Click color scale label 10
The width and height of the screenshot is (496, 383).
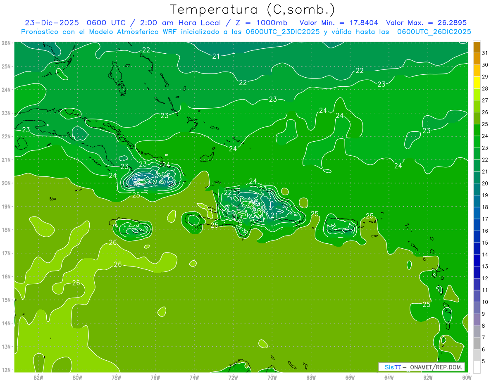point(485,302)
